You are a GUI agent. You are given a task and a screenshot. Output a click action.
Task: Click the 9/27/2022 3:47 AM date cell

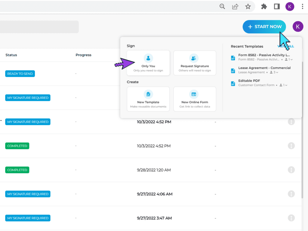[154, 218]
